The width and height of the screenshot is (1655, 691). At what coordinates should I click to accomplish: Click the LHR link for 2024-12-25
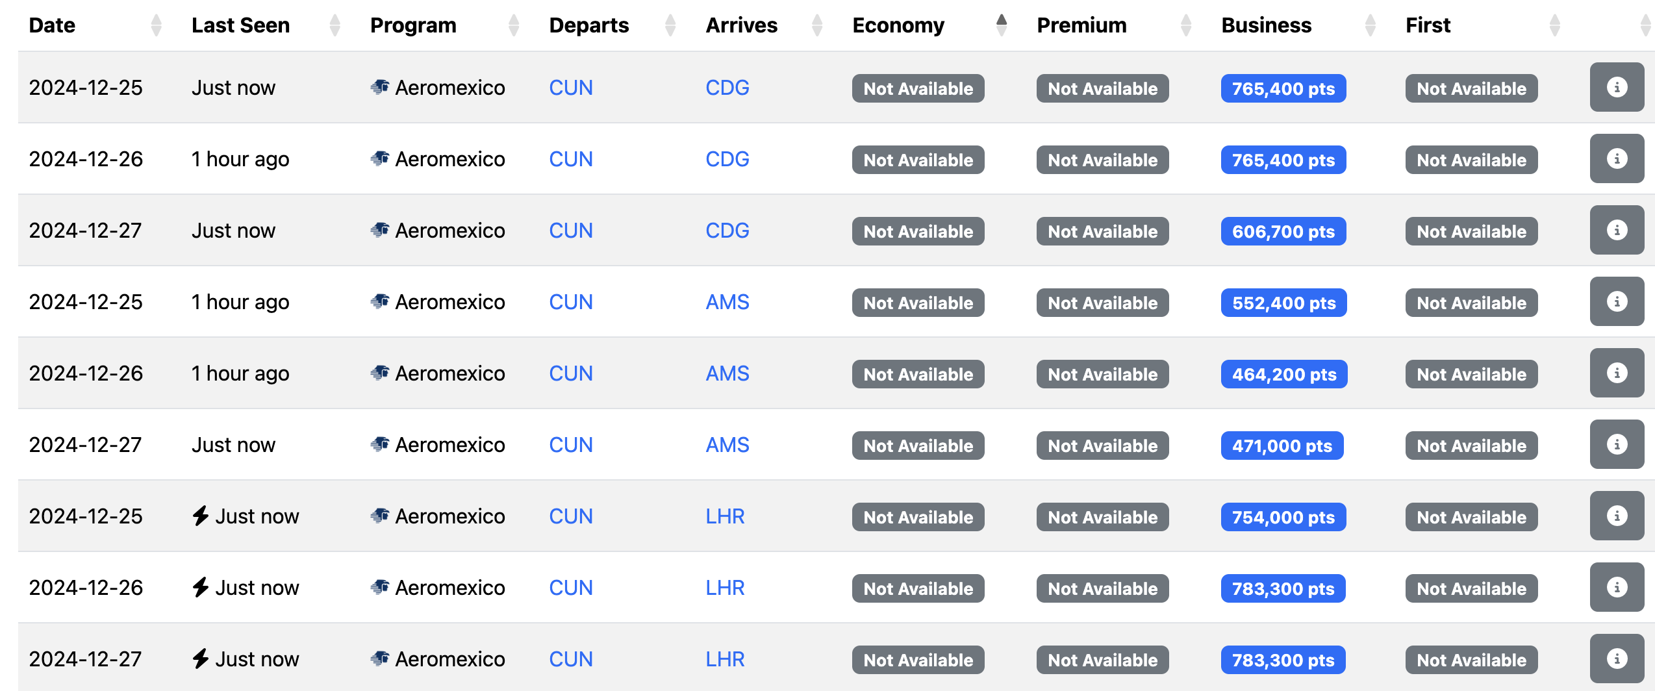pyautogui.click(x=724, y=516)
